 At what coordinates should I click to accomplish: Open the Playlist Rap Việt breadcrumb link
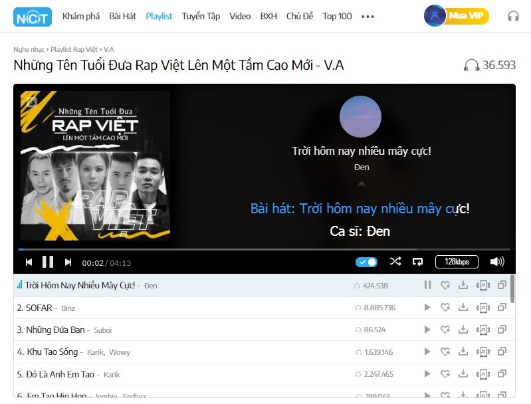pos(74,49)
